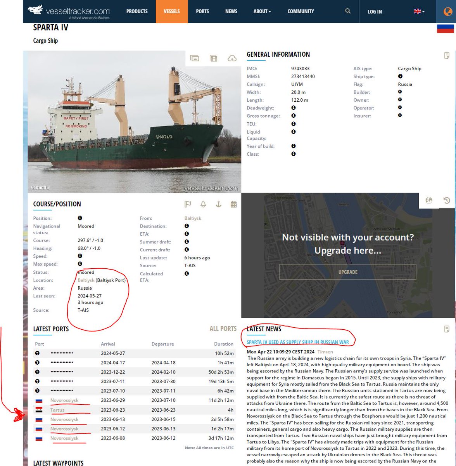Click the MMSI value 273413440

coord(303,76)
